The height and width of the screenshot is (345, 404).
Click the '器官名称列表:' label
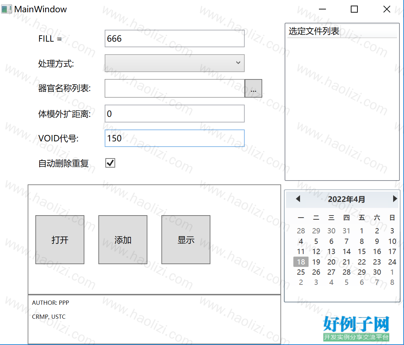point(64,88)
